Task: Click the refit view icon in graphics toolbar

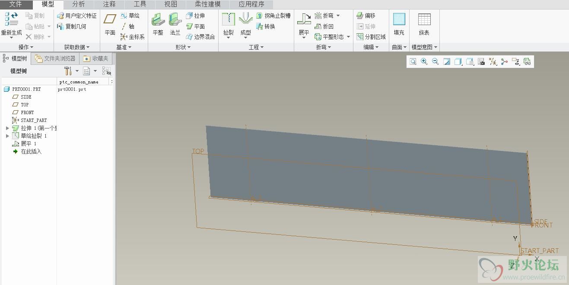Action: (413, 62)
